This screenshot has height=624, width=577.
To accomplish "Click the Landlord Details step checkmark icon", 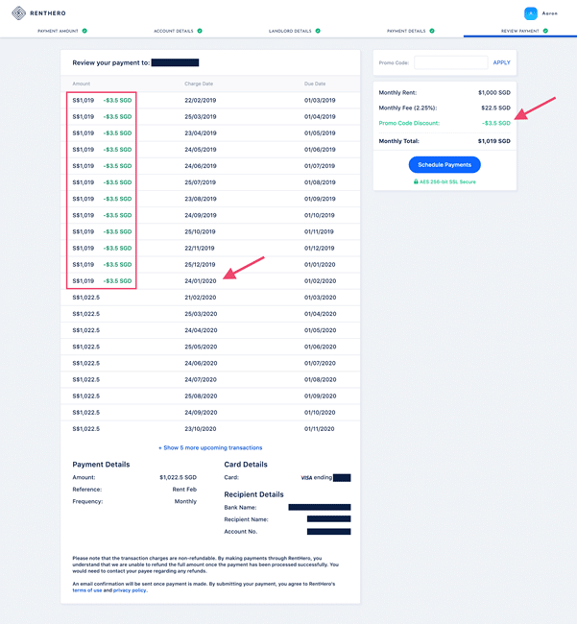I will pos(317,31).
